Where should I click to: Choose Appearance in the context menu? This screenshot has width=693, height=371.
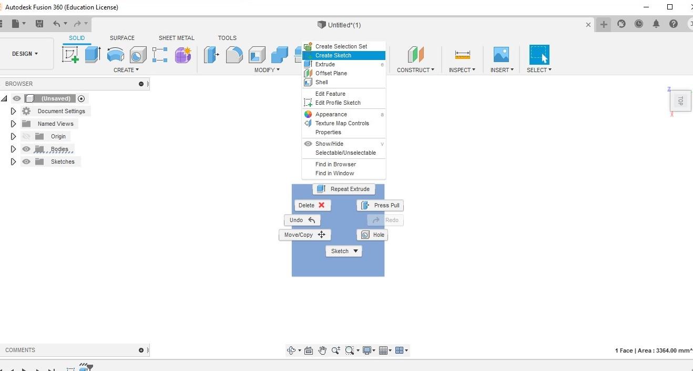(344, 114)
